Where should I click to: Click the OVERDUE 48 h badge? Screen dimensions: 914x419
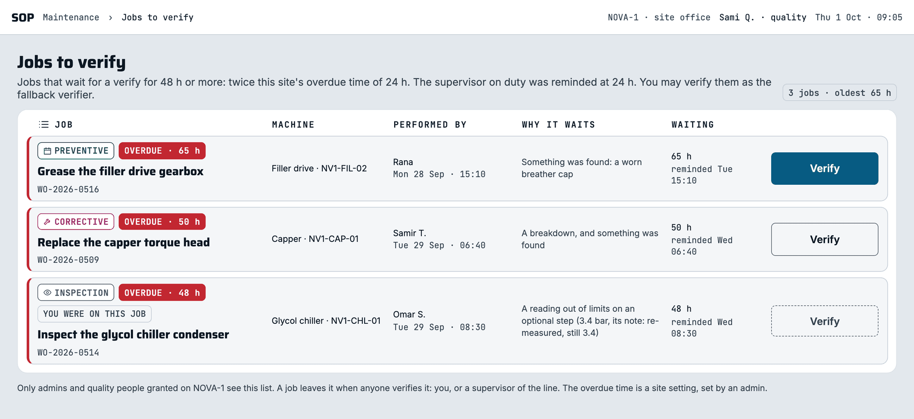pos(162,293)
